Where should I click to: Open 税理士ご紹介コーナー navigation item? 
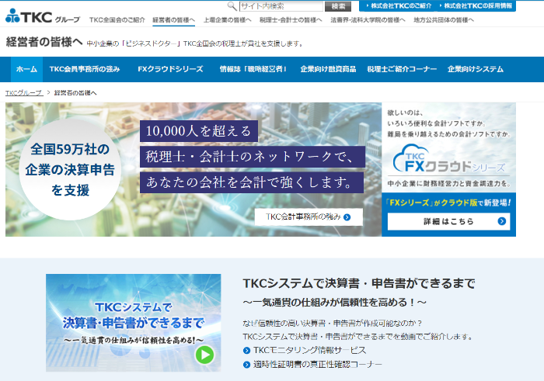click(x=402, y=69)
